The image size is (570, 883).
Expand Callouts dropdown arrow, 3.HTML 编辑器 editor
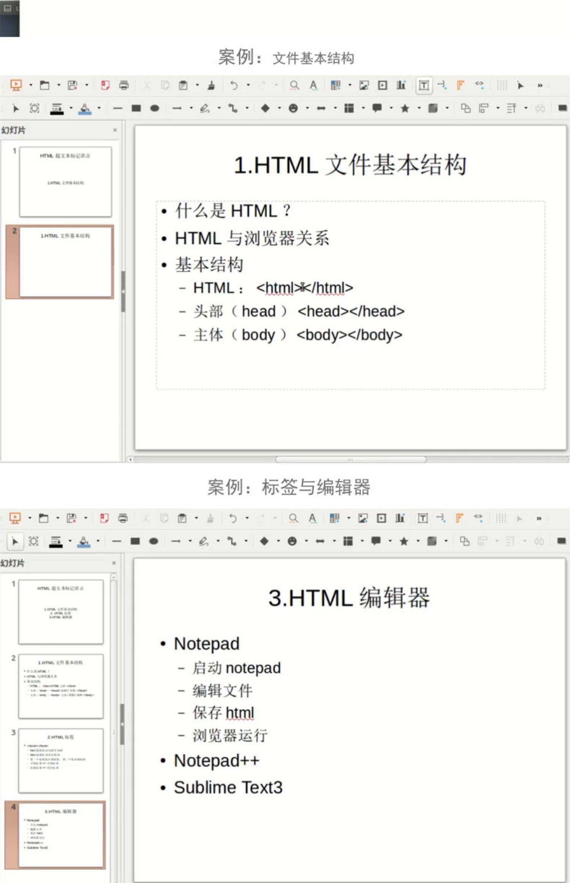[390, 541]
